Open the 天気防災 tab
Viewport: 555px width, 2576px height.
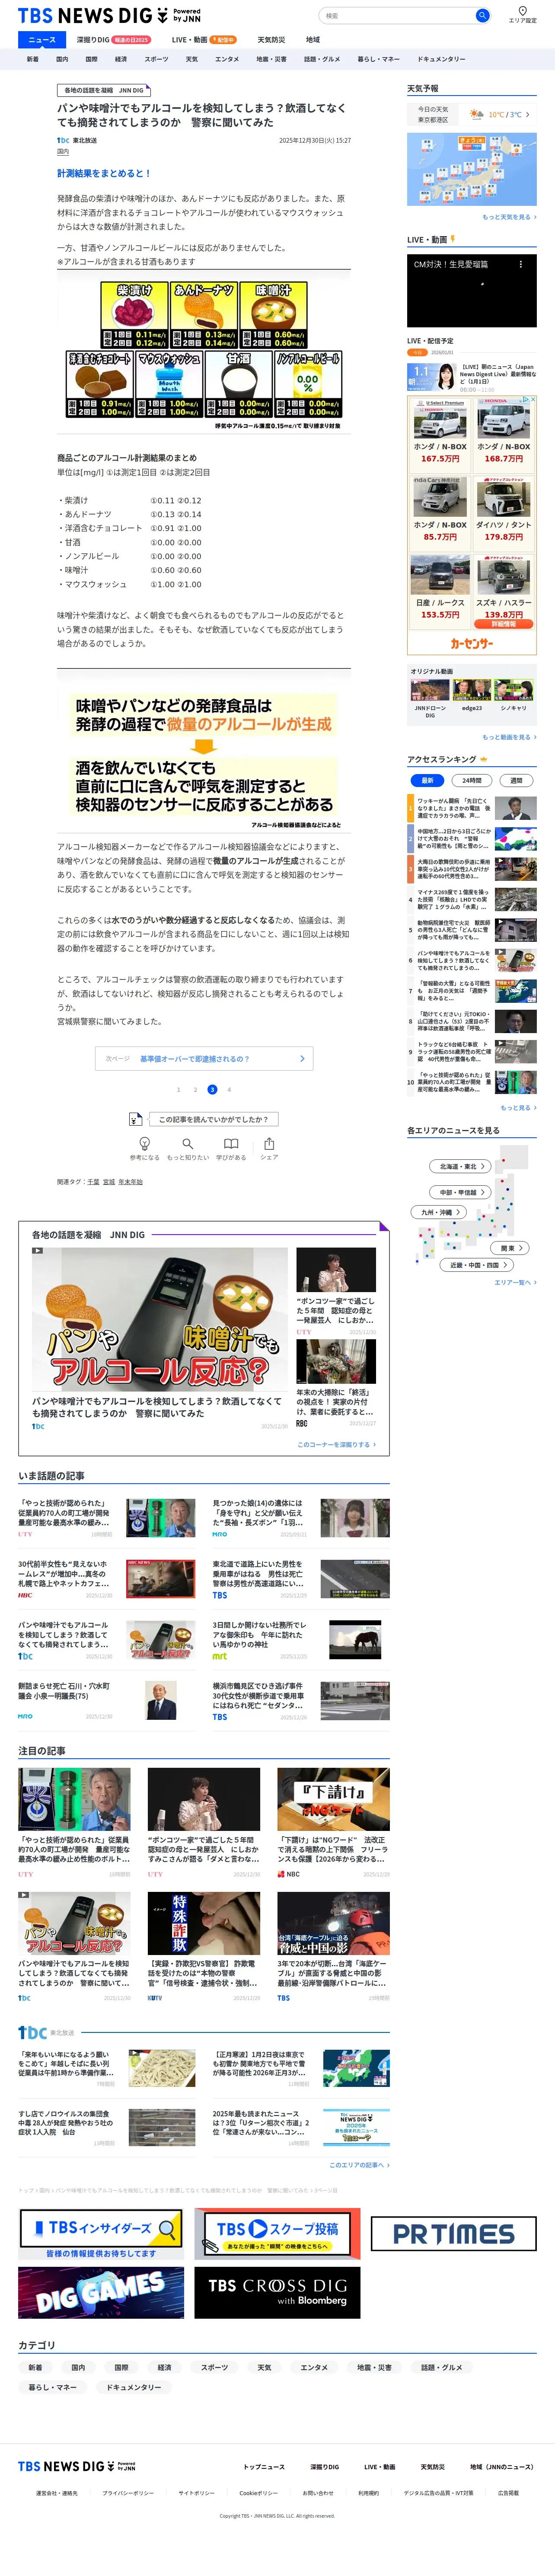coord(271,40)
